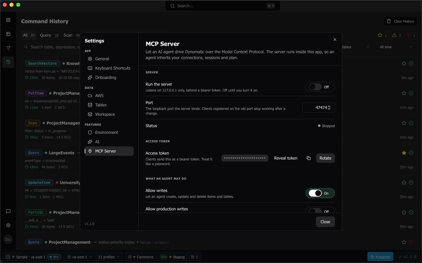Image resolution: width=422 pixels, height=263 pixels.
Task: Star the SearchVectors history entry
Action: click(404, 63)
